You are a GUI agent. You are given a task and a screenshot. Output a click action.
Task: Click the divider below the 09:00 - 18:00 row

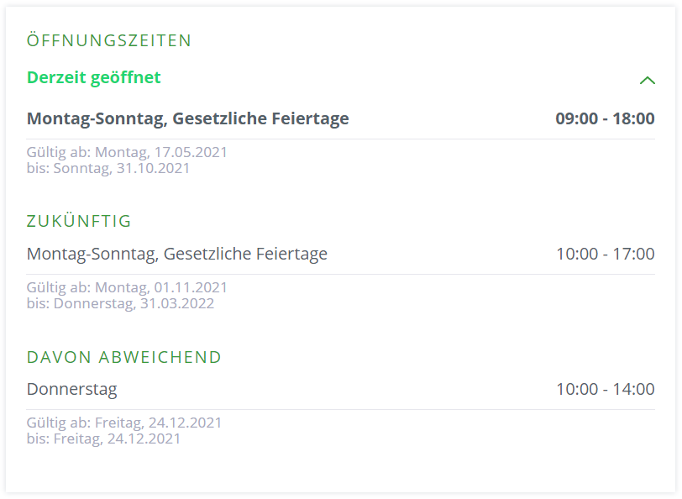[341, 139]
